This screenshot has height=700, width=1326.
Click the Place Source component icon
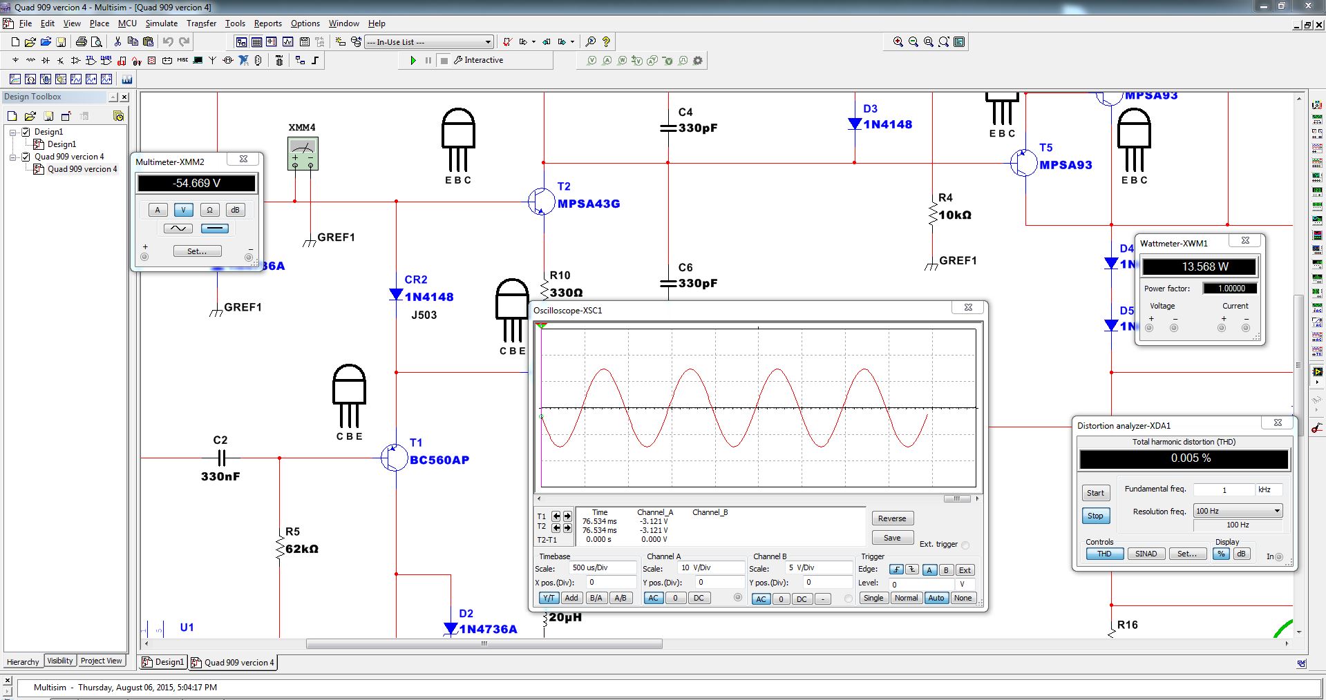click(15, 61)
